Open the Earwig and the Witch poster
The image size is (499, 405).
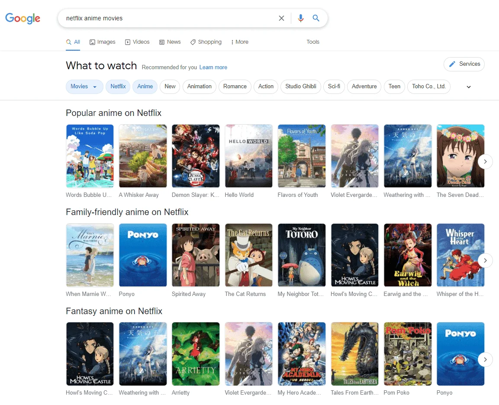click(x=408, y=255)
